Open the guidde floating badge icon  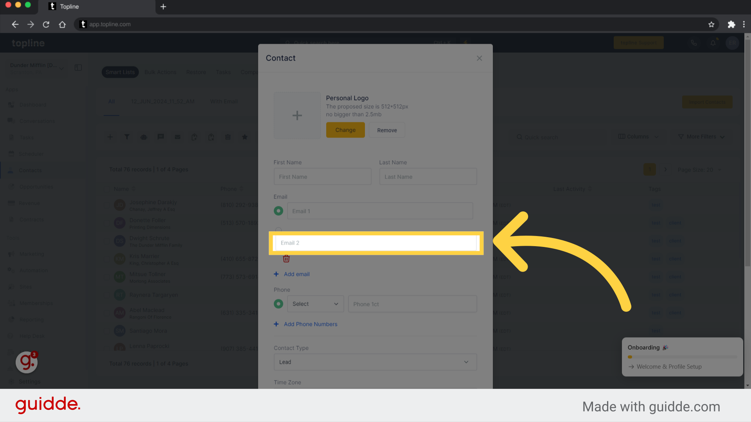[x=27, y=362]
